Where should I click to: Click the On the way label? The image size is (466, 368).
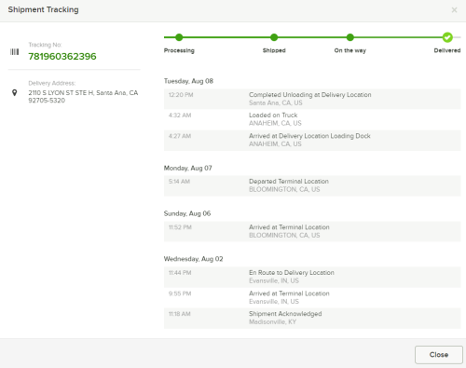[350, 50]
